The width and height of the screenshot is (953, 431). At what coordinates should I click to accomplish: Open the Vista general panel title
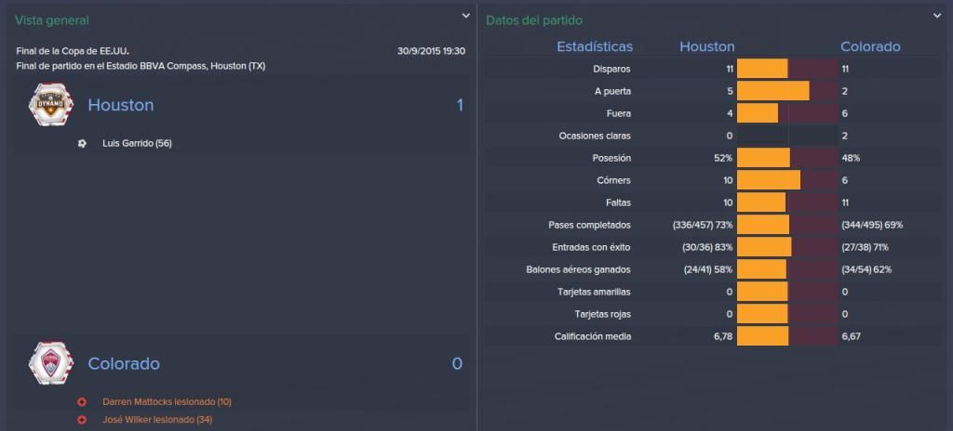[x=52, y=20]
